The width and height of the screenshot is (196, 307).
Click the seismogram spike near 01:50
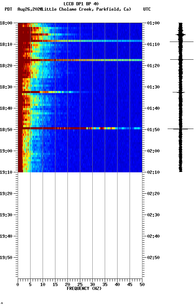[x=180, y=129]
